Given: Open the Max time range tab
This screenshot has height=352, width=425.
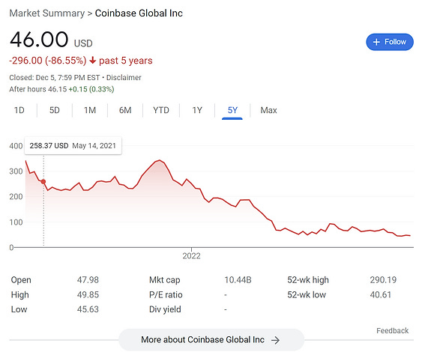Looking at the screenshot, I should [268, 110].
